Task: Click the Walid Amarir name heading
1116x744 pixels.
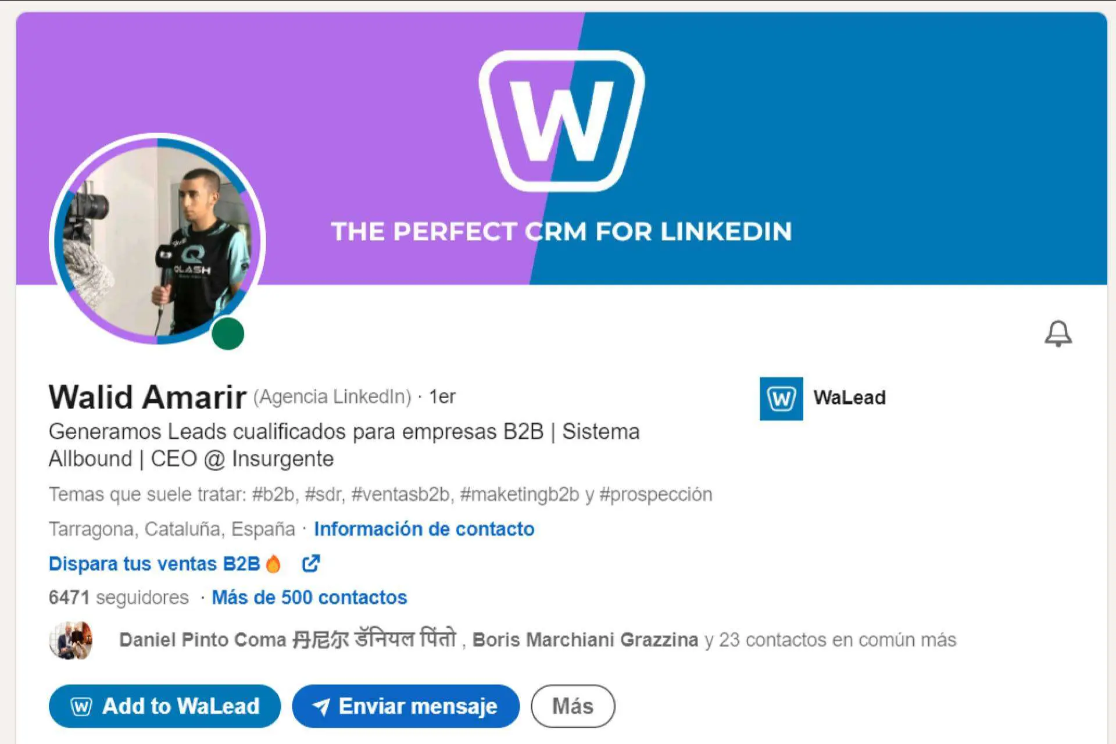Action: coord(148,398)
